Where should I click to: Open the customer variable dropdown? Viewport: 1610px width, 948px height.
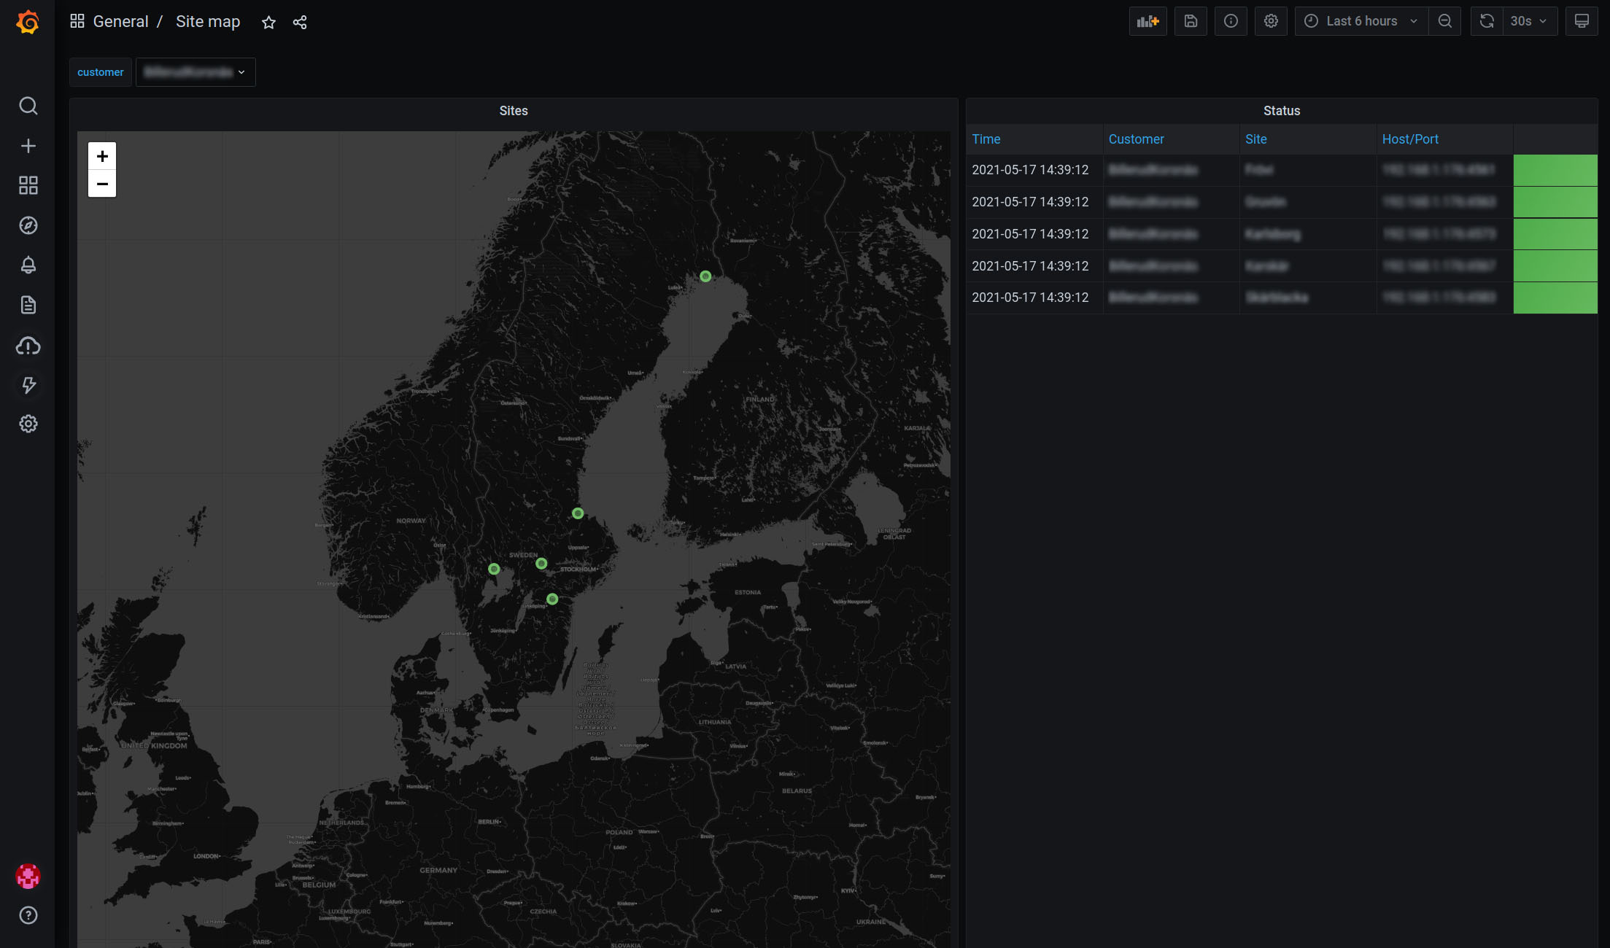[x=196, y=72]
